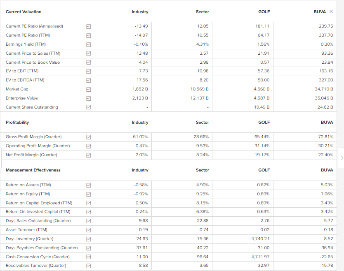Click the GOLF column header in Current Valuation

tap(264, 12)
